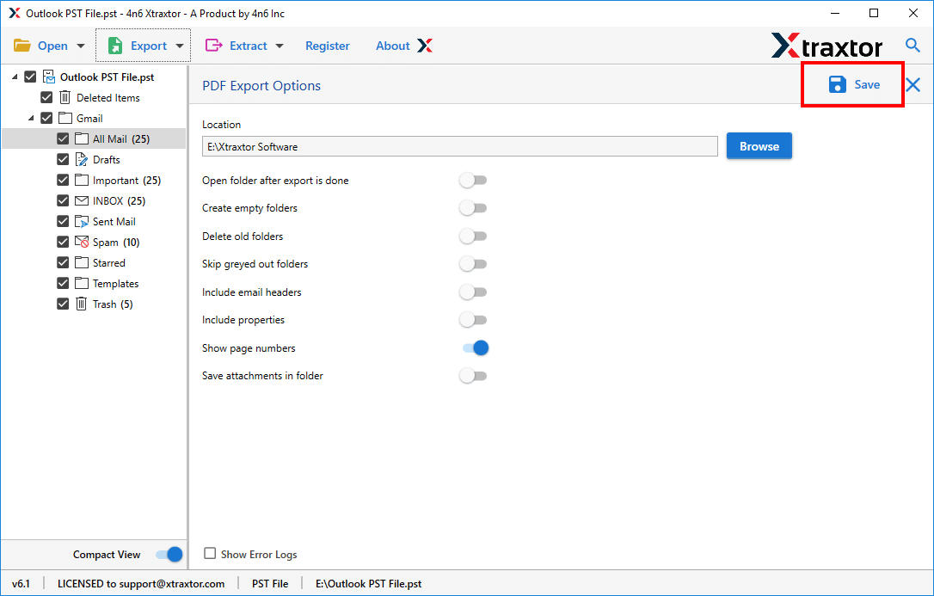The height and width of the screenshot is (596, 934).
Task: Expand the Open dropdown arrow
Action: tap(81, 46)
